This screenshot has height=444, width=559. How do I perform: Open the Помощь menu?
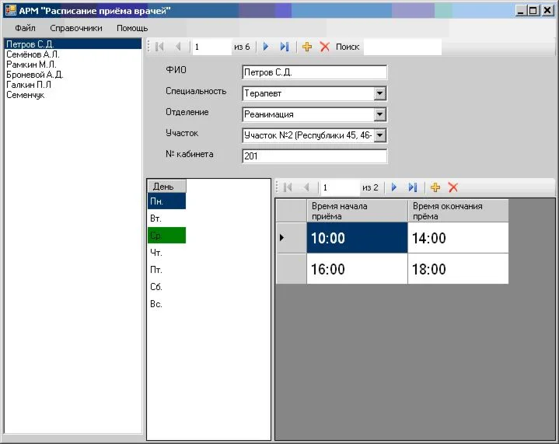(x=132, y=28)
